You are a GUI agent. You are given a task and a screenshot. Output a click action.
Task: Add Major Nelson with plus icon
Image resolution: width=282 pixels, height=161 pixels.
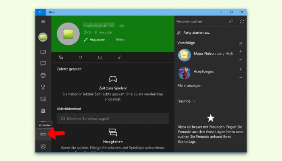pos(241,51)
